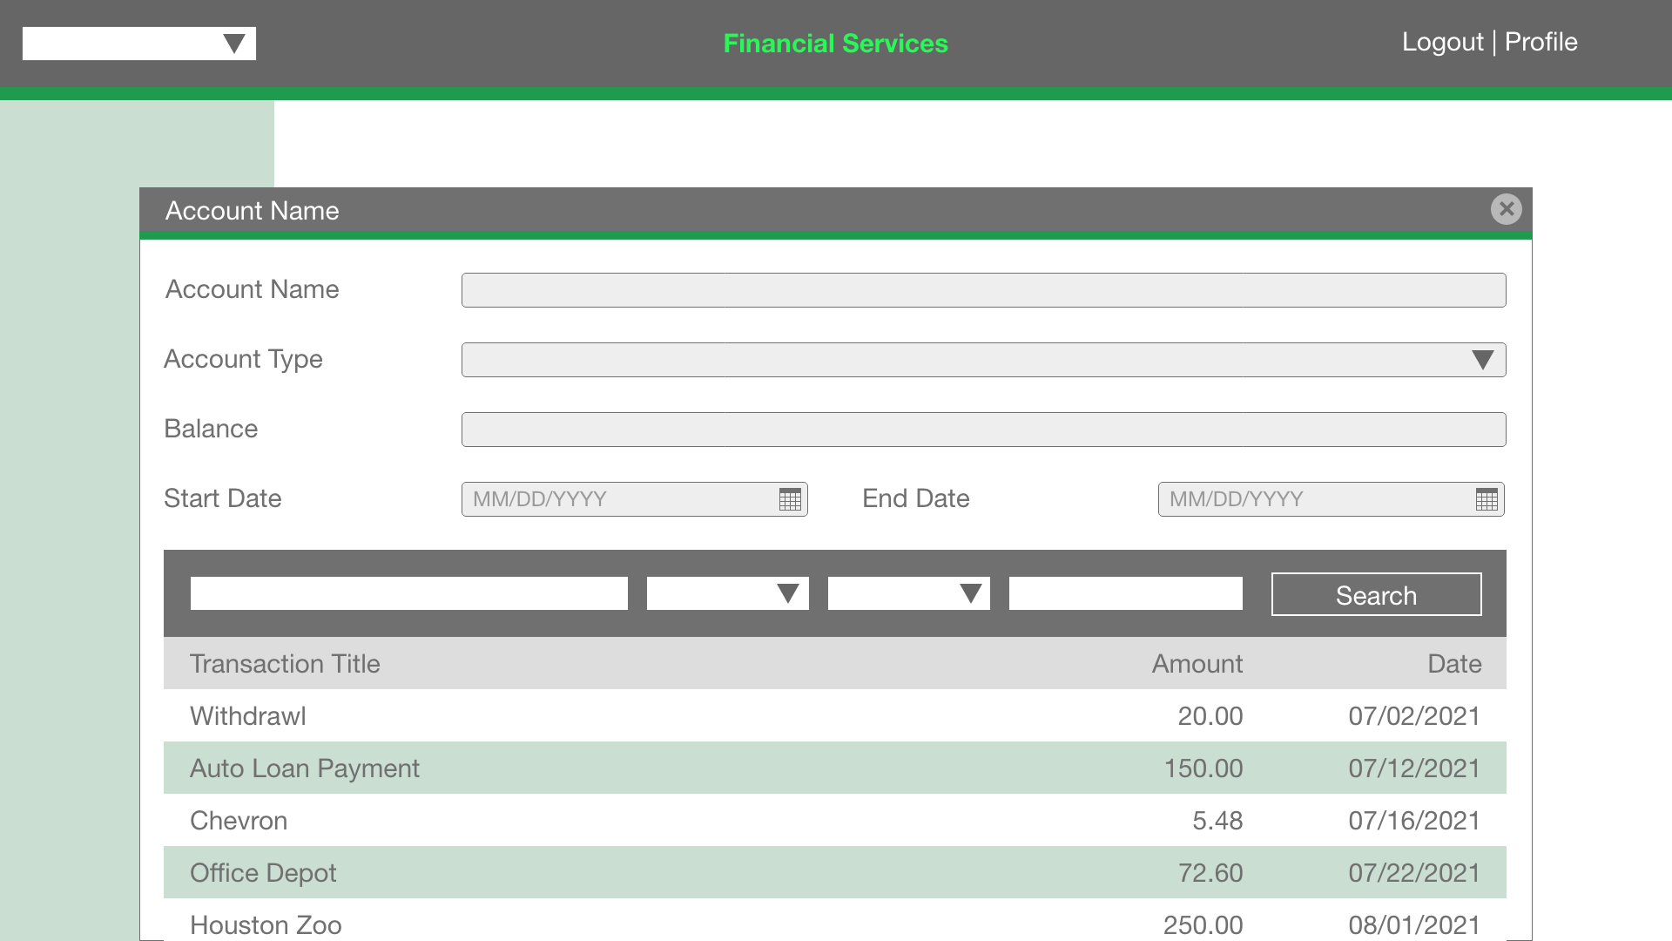The width and height of the screenshot is (1672, 941).
Task: Open the Profile page
Action: [1541, 42]
